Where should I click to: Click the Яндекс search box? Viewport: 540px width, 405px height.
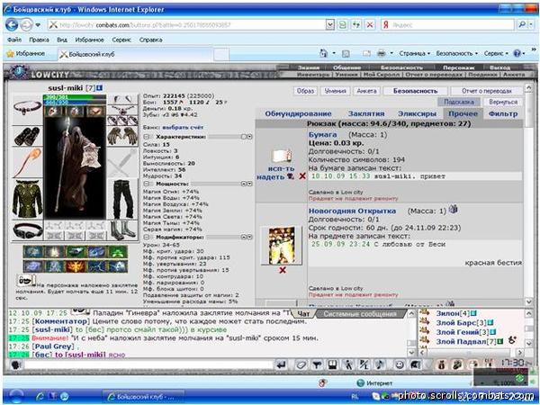[447, 25]
